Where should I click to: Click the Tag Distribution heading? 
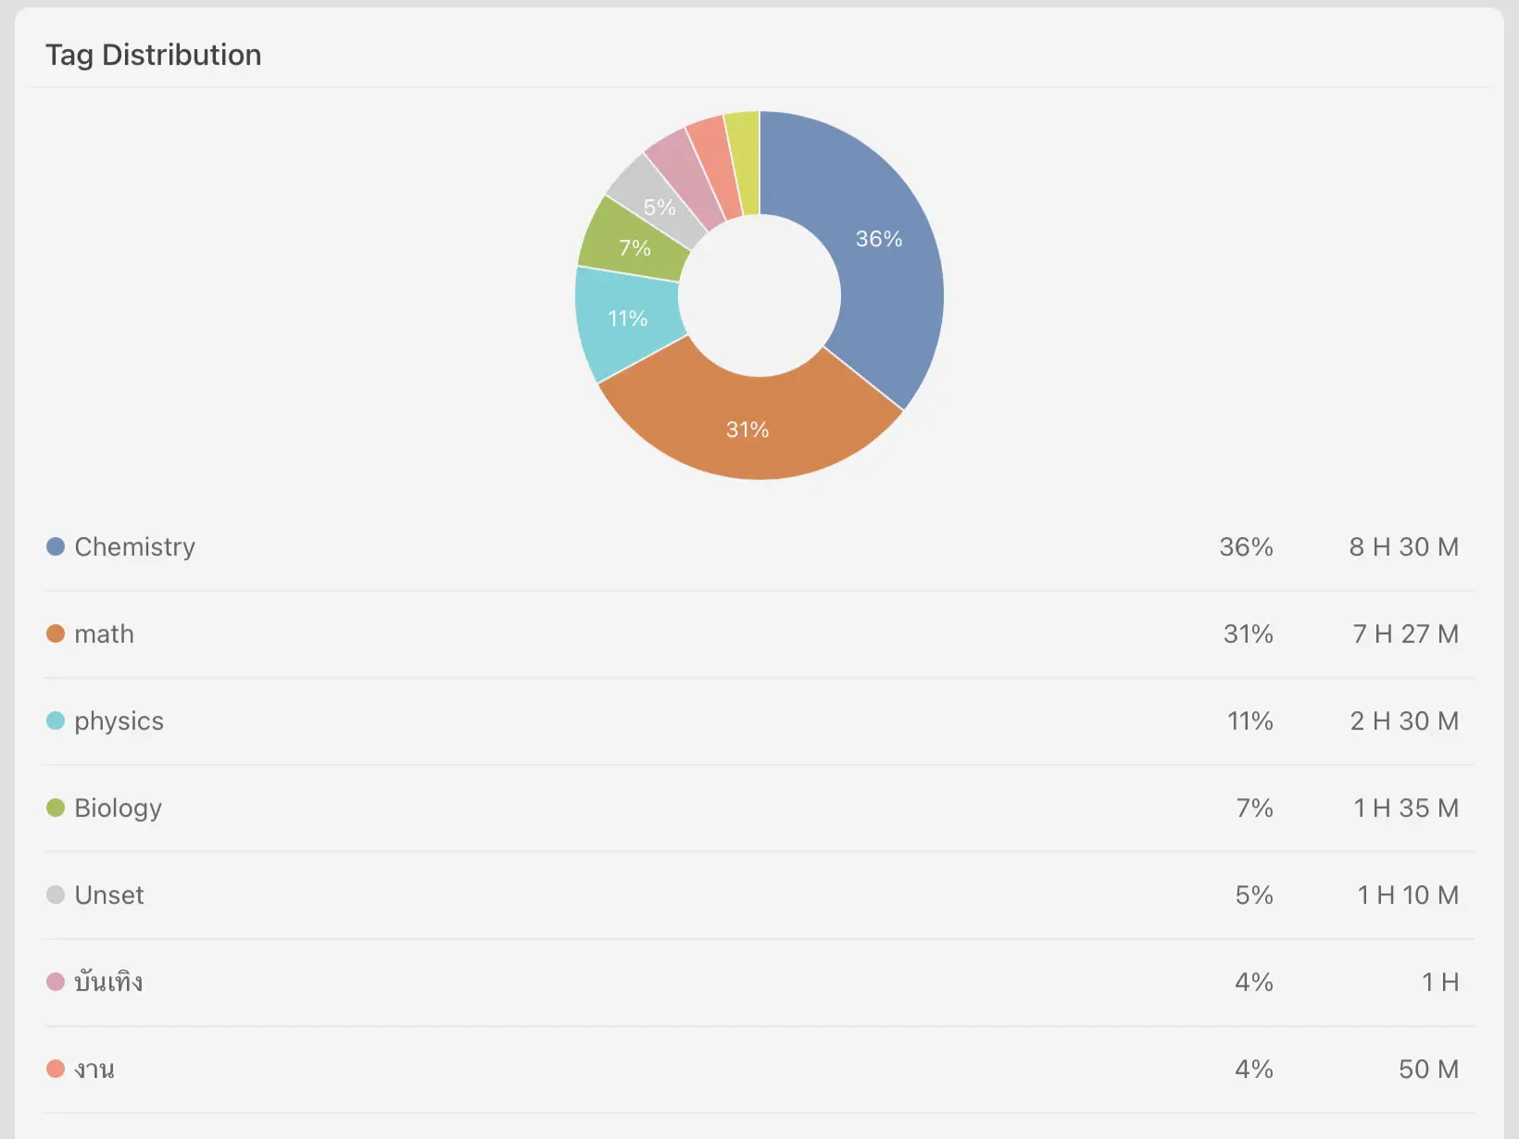(154, 55)
